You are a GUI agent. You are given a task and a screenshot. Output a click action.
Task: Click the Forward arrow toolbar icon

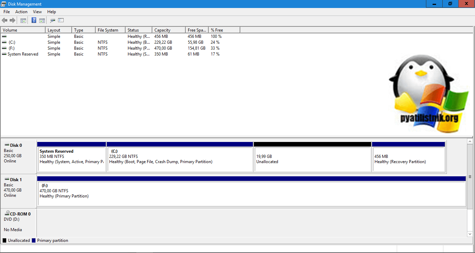point(13,20)
